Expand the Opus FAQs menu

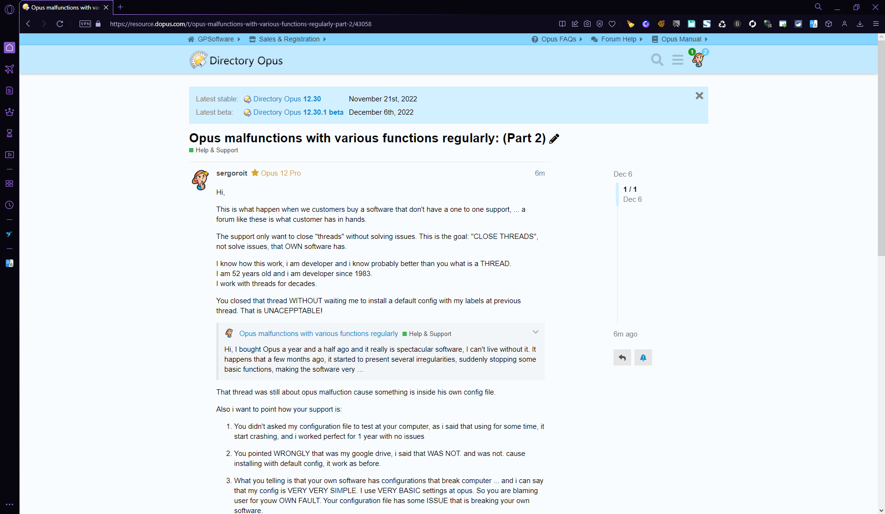tap(557, 39)
